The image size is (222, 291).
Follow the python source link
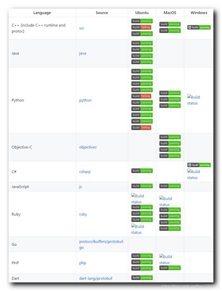[85, 100]
